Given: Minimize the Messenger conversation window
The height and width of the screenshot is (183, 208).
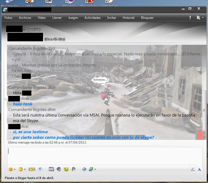Looking at the screenshot, I should (183, 9).
